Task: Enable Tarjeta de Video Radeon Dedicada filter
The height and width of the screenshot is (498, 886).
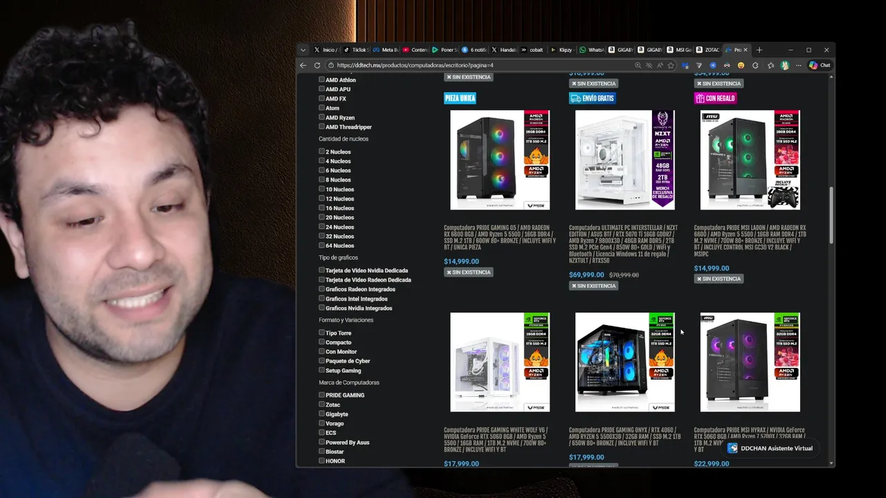Action: coord(322,279)
